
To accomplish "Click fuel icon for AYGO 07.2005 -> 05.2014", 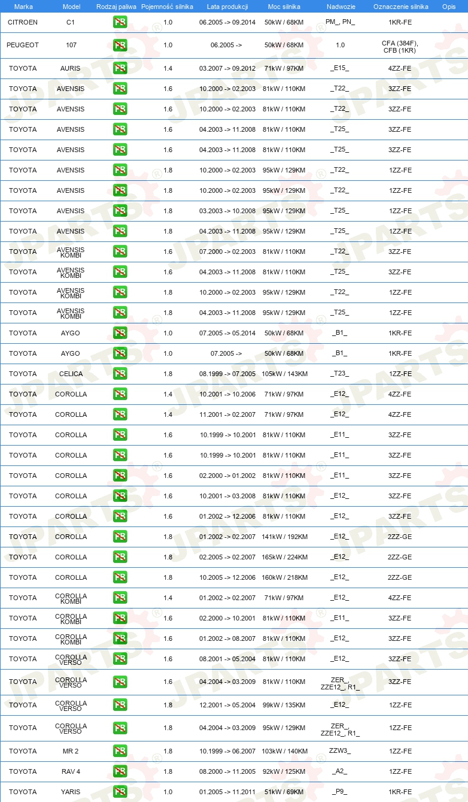I will click(120, 333).
